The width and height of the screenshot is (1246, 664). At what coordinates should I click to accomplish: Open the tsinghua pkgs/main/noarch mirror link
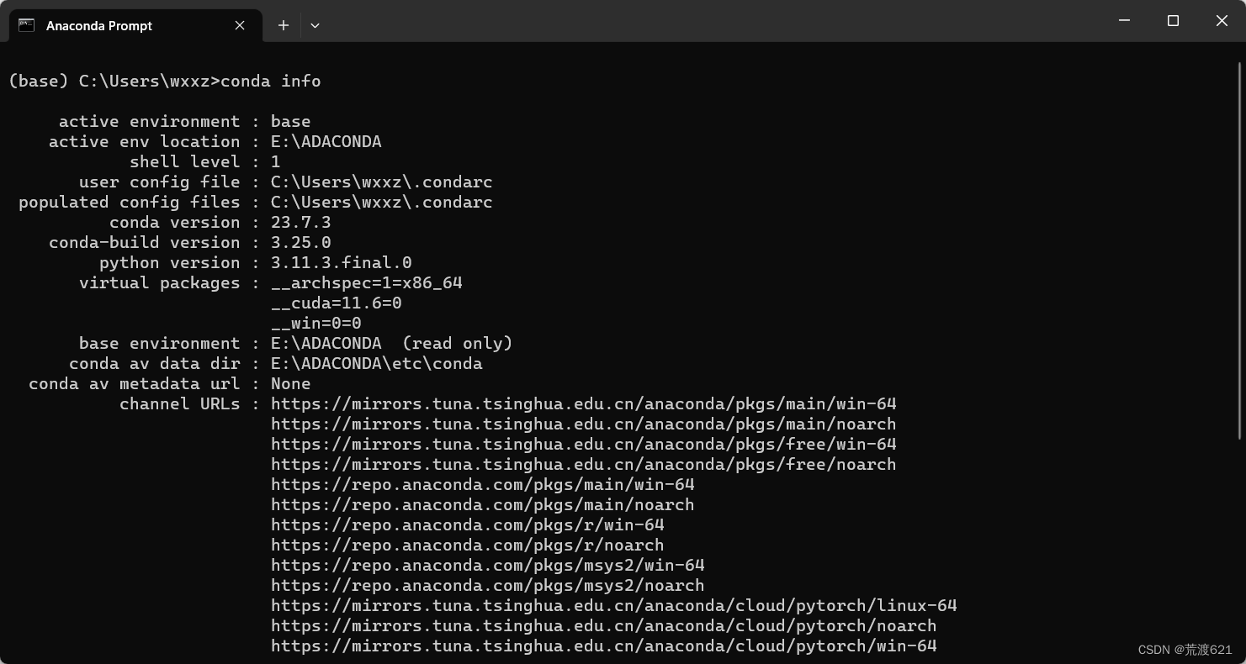583,424
